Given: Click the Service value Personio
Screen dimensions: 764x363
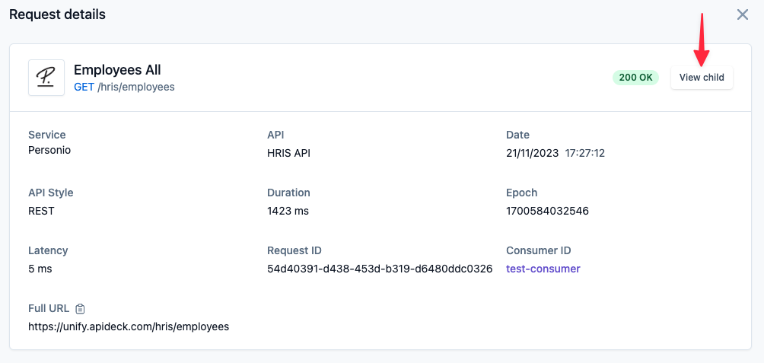Looking at the screenshot, I should [49, 150].
